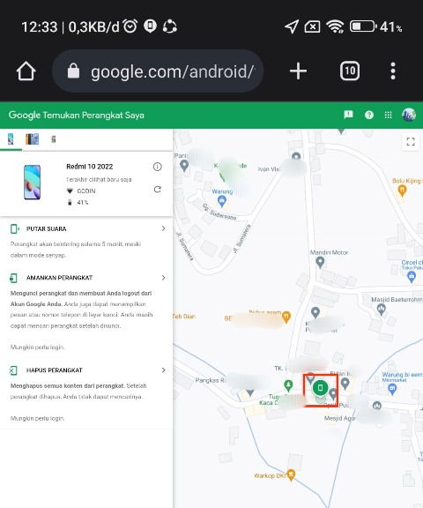
Task: Refresh the device location
Action: (157, 190)
